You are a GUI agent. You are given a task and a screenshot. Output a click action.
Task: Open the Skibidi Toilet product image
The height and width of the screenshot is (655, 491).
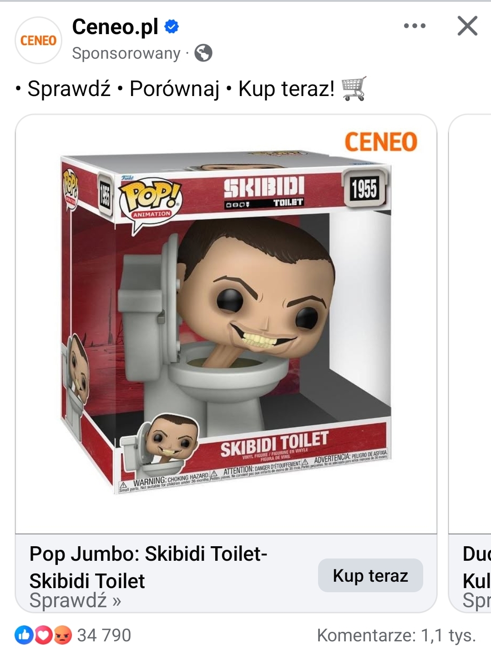point(226,324)
